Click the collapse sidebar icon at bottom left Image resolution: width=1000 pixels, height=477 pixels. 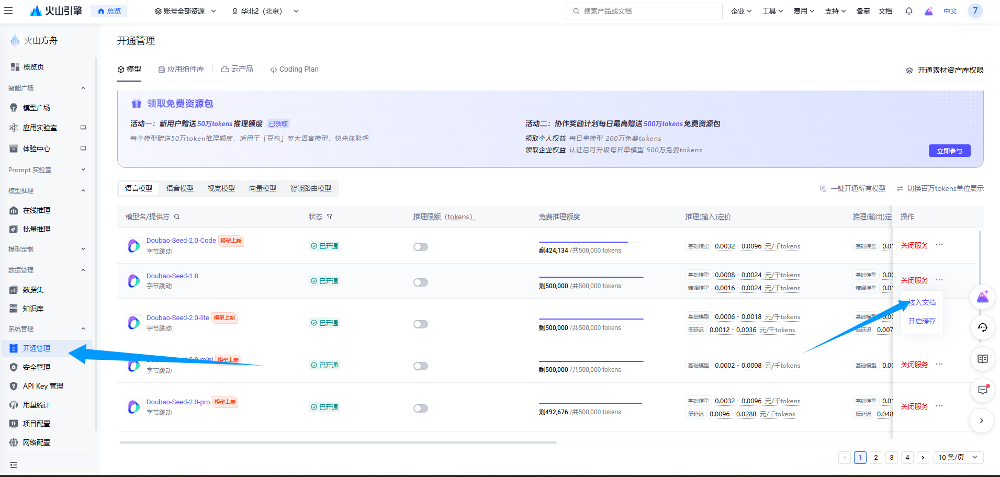[14, 464]
